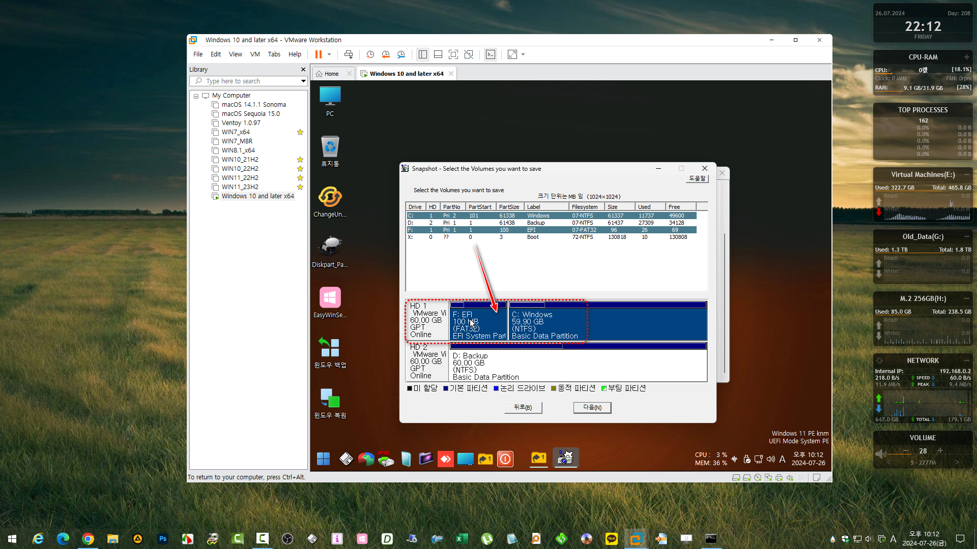Select 윈도우 백업 desktop icon

pos(330,353)
